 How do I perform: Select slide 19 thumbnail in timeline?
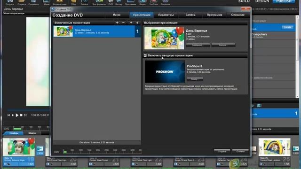point(19,147)
